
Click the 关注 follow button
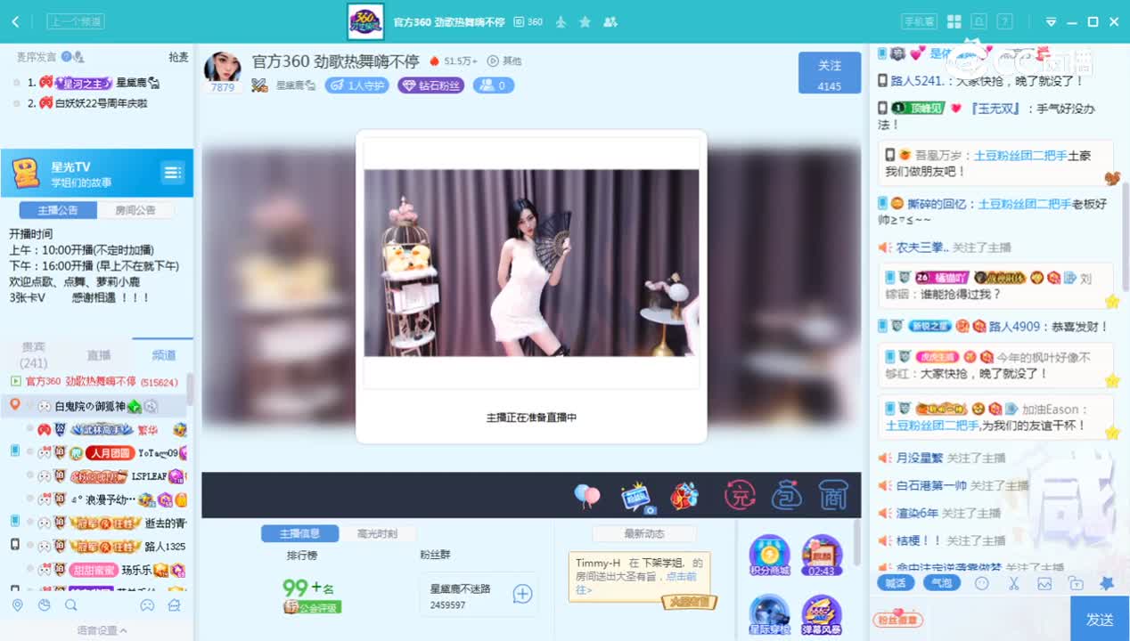pyautogui.click(x=830, y=73)
